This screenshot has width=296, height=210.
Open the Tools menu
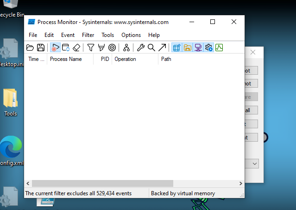pos(107,35)
